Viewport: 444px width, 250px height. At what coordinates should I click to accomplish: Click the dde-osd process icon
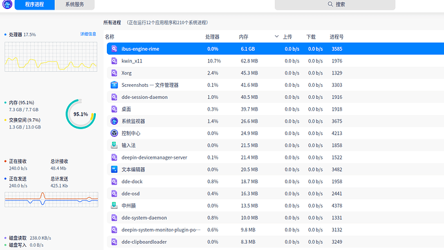point(114,193)
